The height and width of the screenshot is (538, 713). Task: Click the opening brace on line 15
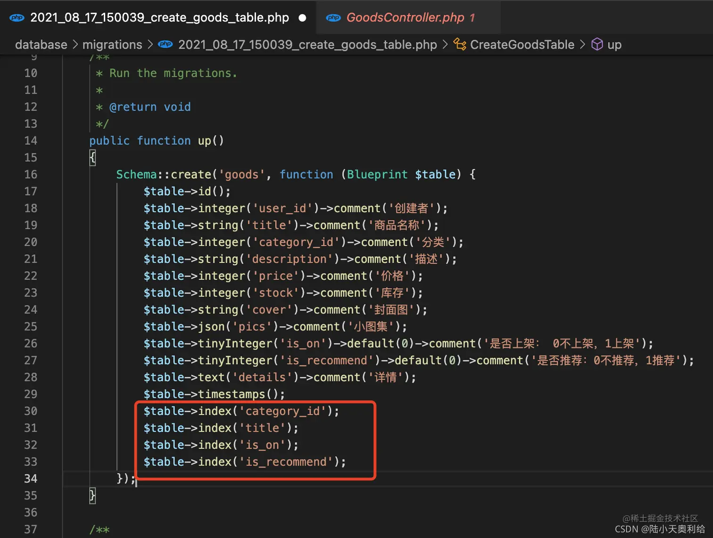coord(92,157)
